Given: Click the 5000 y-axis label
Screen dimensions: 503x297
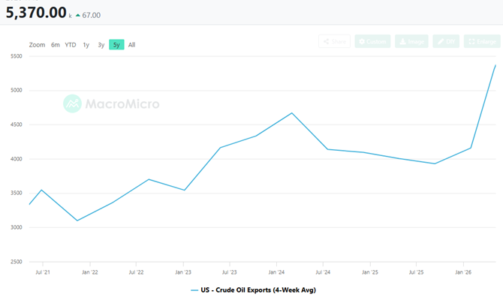Looking at the screenshot, I should pyautogui.click(x=17, y=90).
